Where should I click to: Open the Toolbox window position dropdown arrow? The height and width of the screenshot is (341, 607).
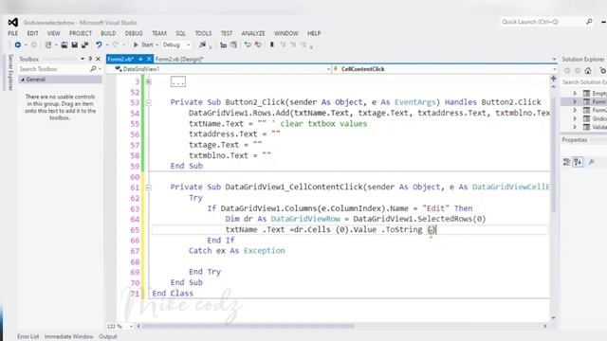pos(83,59)
